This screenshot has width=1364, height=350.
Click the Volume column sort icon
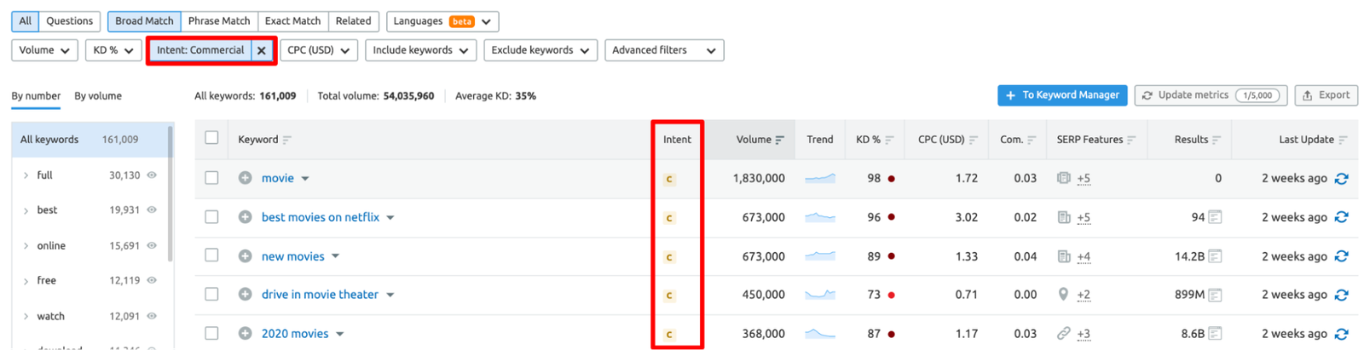pyautogui.click(x=779, y=140)
